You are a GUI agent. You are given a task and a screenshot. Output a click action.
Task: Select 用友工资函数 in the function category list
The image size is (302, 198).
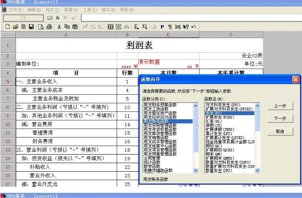point(156,109)
